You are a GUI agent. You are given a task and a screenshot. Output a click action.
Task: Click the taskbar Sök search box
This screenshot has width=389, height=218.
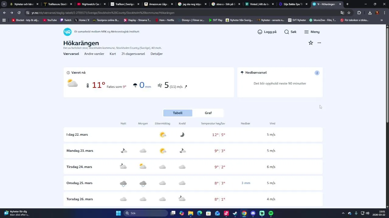point(146,213)
